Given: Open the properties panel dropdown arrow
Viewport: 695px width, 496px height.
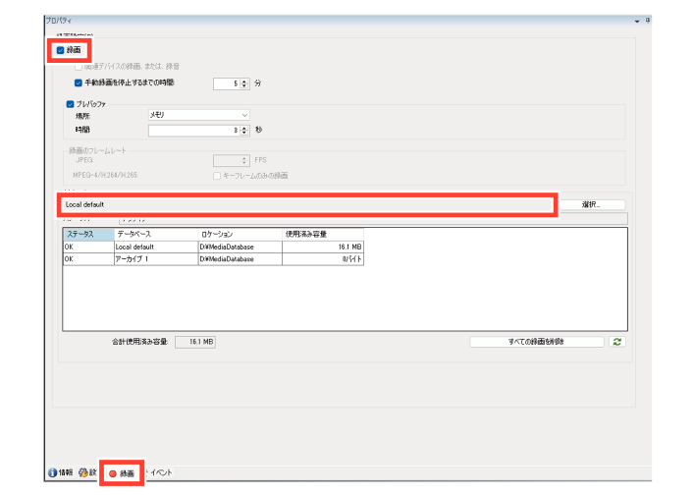Looking at the screenshot, I should click(637, 21).
